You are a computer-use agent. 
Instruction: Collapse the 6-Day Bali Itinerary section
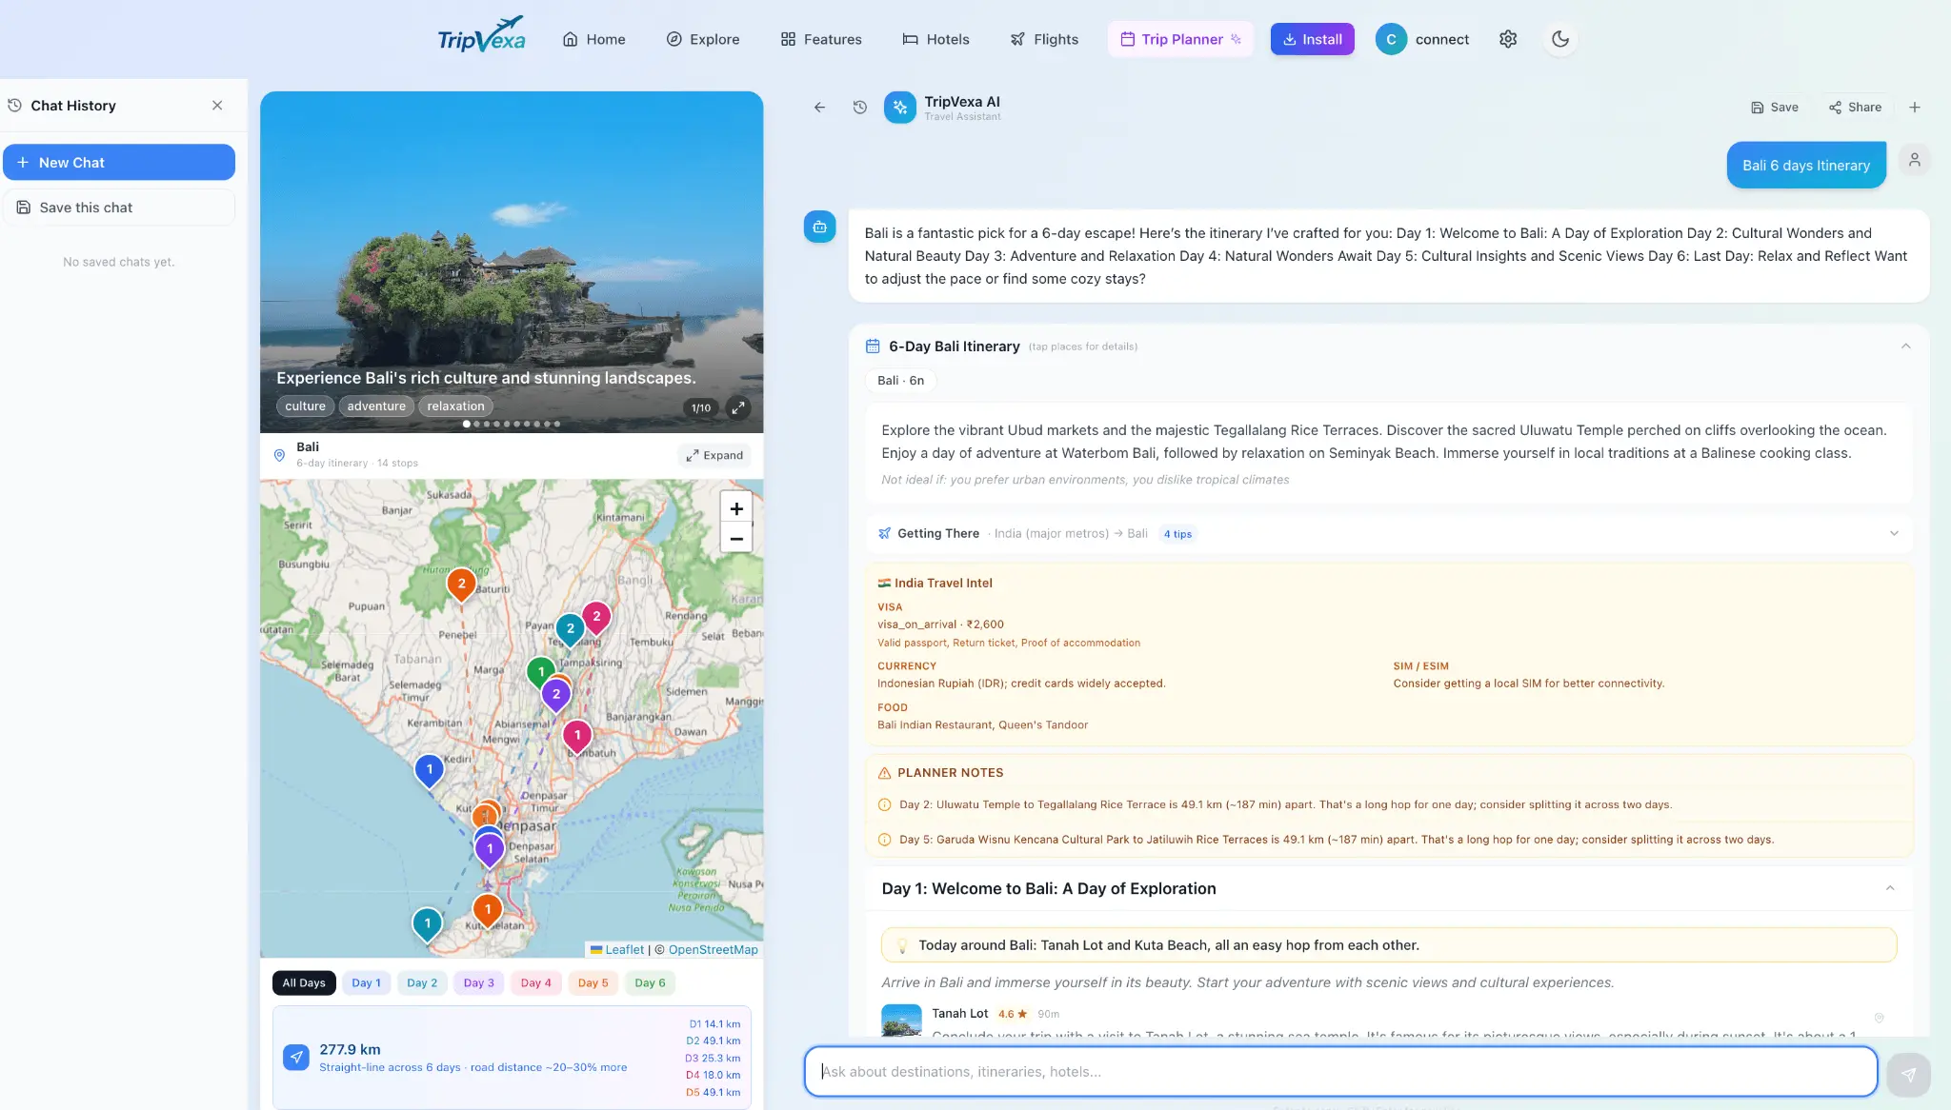(x=1906, y=347)
